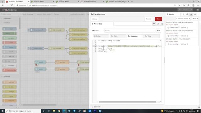Image resolution: width=201 pixels, height=113 pixels.
Task: Select the status node in palette
Action: 10,47
